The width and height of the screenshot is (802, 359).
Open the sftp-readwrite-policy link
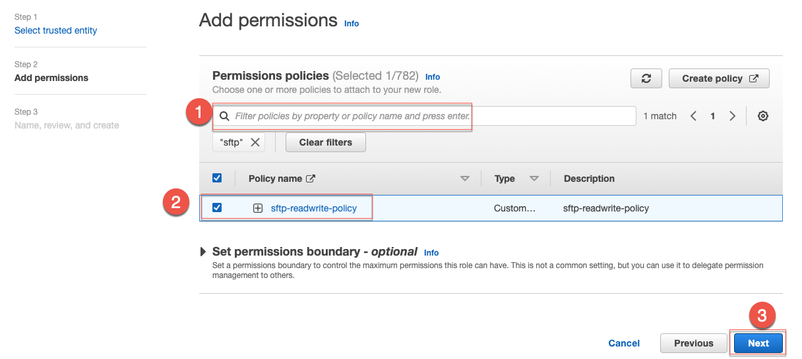point(314,208)
